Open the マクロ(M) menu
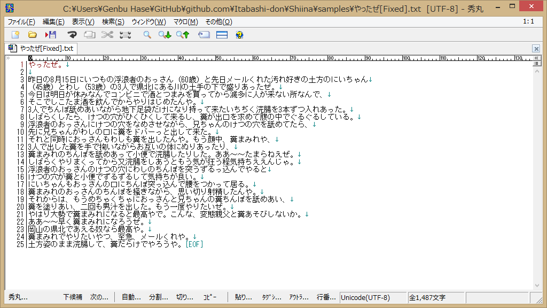Image resolution: width=547 pixels, height=308 pixels. click(185, 22)
